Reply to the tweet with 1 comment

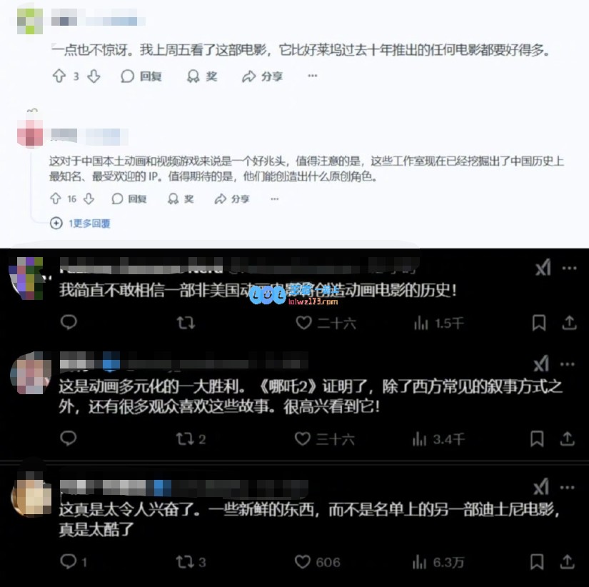pyautogui.click(x=69, y=561)
